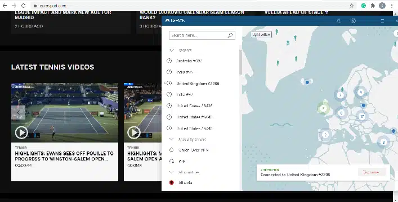The width and height of the screenshot is (398, 202).
Task: Click clock icon beside India #95
Action: (169, 72)
